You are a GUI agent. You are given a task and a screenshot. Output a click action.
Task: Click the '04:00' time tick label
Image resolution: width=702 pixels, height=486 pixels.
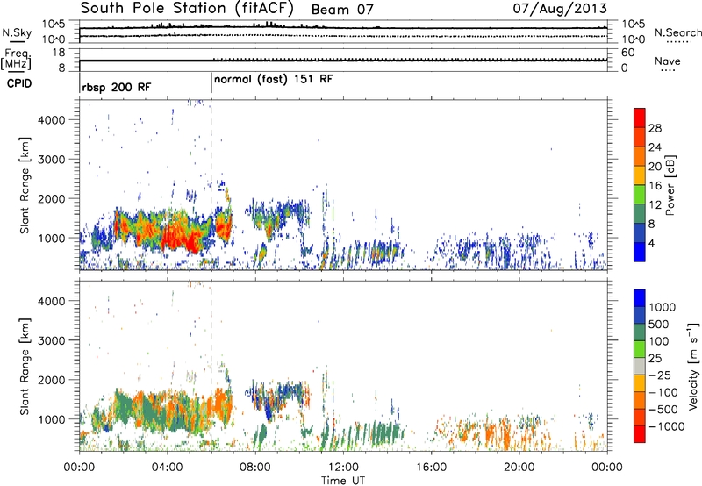[167, 468]
